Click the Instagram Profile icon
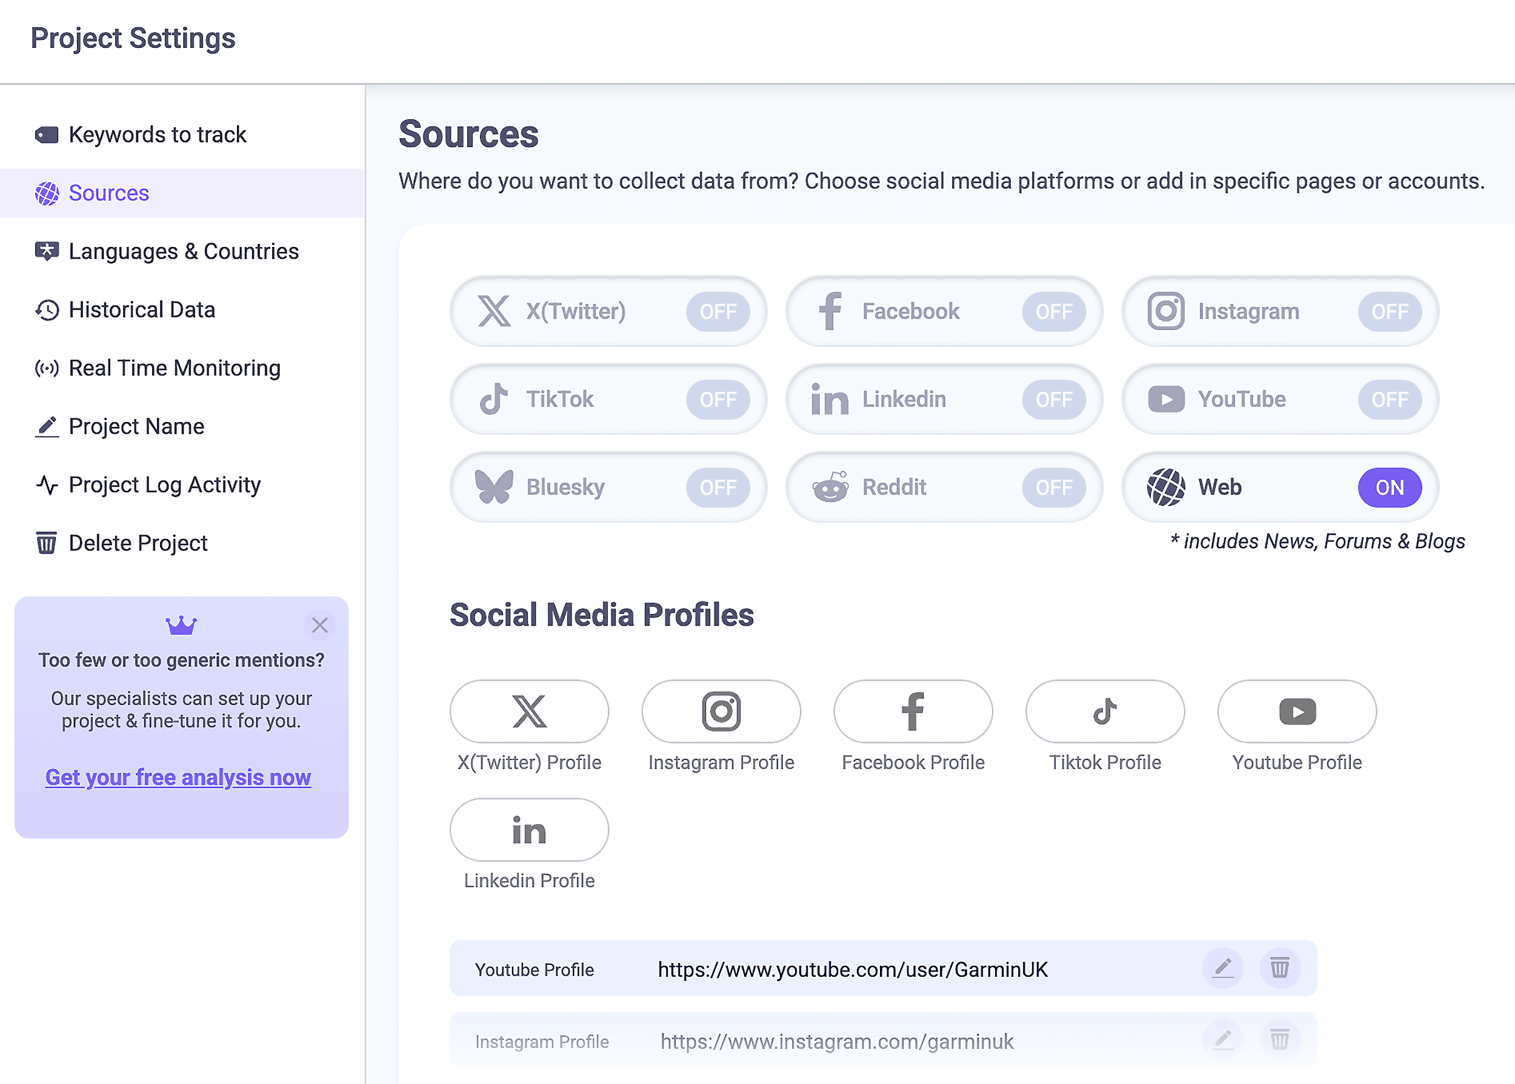1515x1084 pixels. click(721, 712)
